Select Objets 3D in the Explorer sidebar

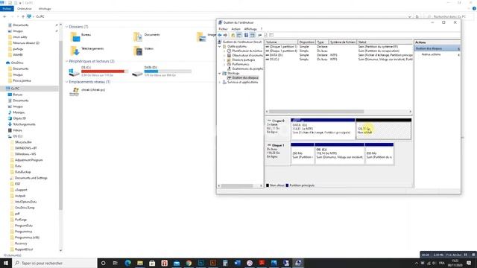coord(19,118)
